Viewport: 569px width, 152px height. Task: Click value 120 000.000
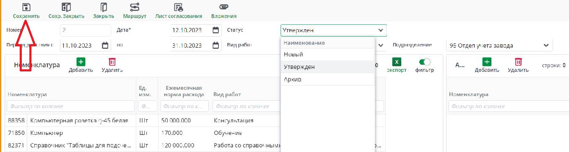pyautogui.click(x=177, y=145)
